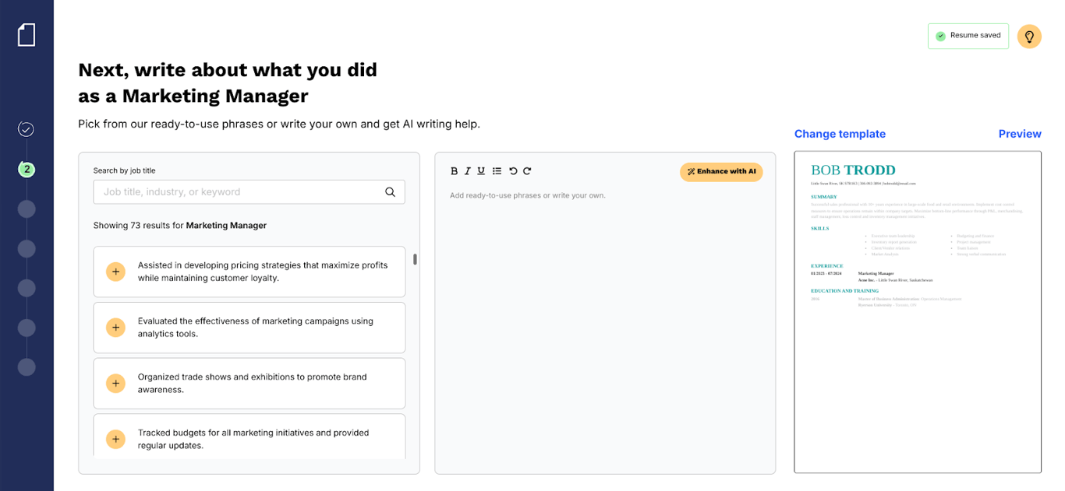The image size is (1065, 491).
Task: Add the trade shows phrase
Action: [115, 384]
